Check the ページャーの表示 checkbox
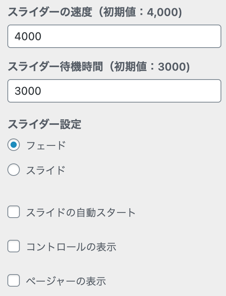The image size is (226, 296). (x=14, y=280)
